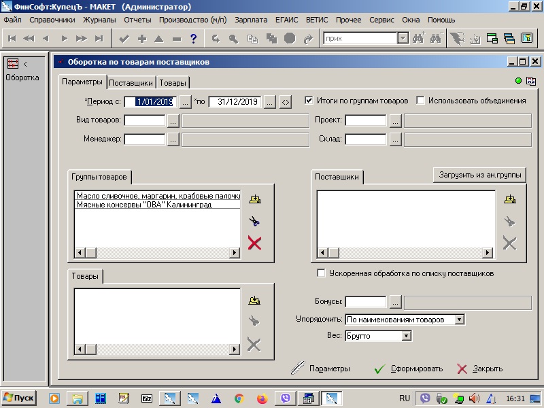Open the Отчеты menu
544x408 pixels.
137,20
